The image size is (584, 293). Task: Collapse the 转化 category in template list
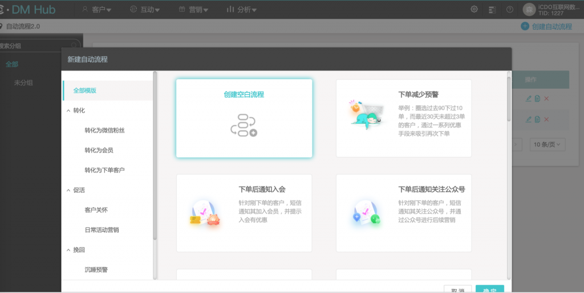pyautogui.click(x=68, y=110)
